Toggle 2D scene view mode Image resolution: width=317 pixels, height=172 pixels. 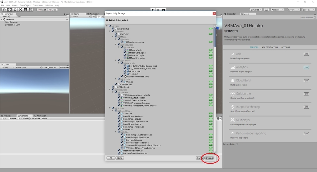tap(93, 17)
